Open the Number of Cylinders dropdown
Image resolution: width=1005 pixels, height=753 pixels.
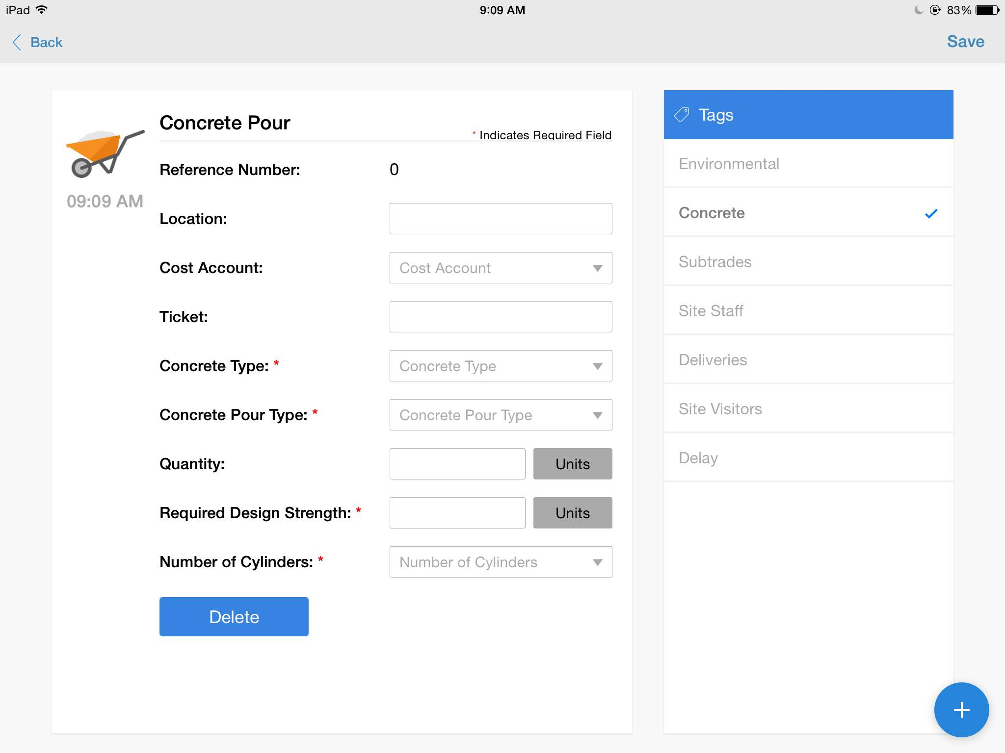pos(501,562)
